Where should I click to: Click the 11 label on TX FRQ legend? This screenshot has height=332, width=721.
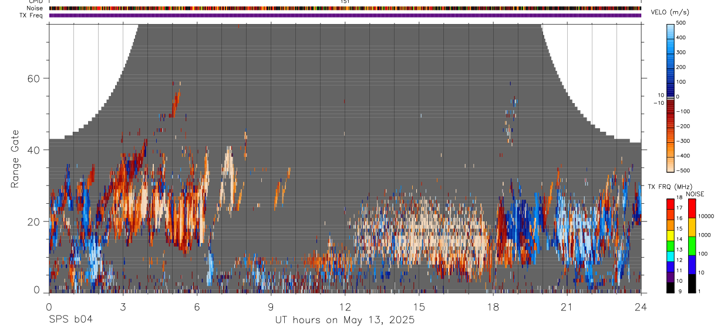pos(680,271)
